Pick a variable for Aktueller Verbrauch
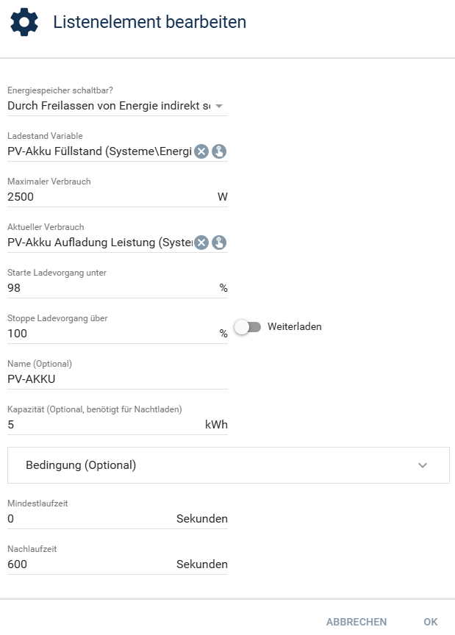Screen dimensions: 455x635 219,243
